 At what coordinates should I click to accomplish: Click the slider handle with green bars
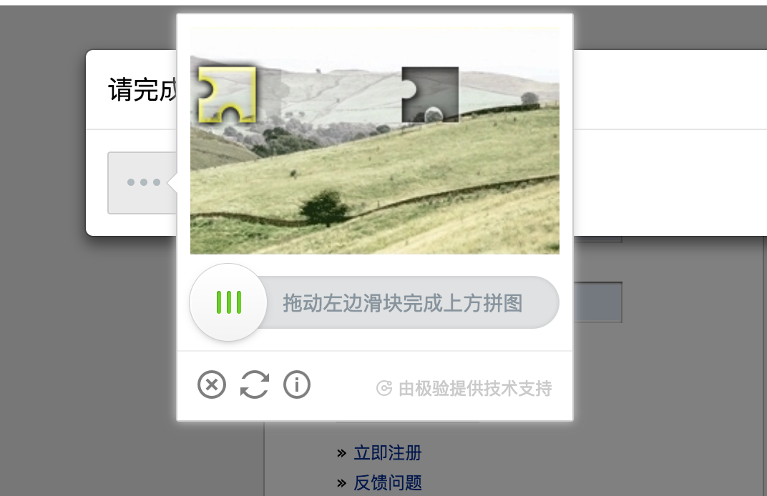[228, 302]
